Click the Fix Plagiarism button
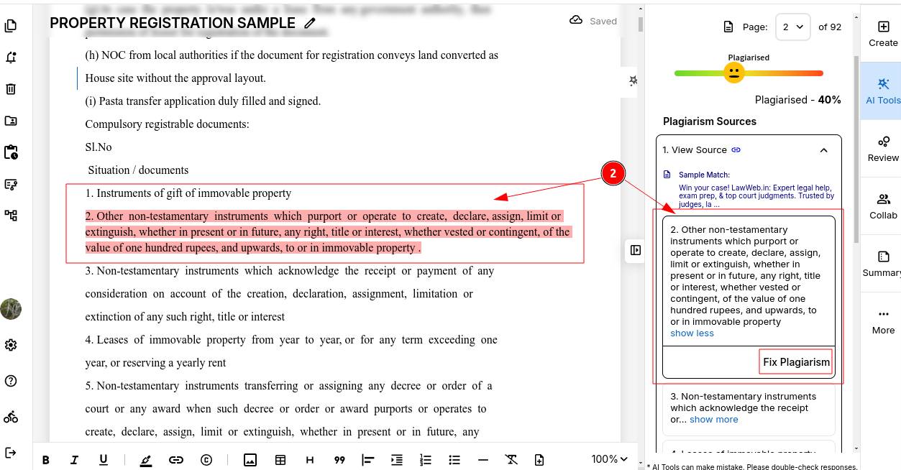The height and width of the screenshot is (470, 901). [796, 362]
